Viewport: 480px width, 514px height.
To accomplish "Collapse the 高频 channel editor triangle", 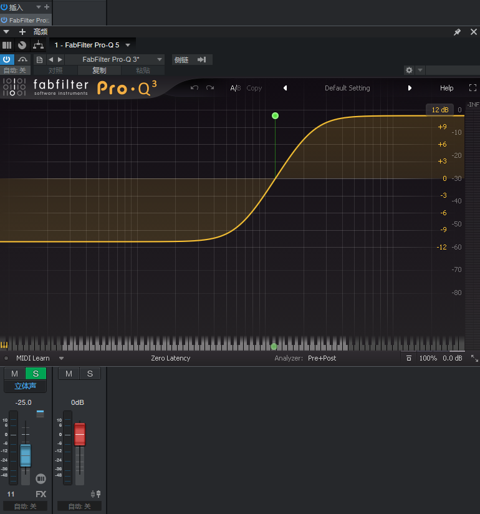I will pyautogui.click(x=6, y=32).
